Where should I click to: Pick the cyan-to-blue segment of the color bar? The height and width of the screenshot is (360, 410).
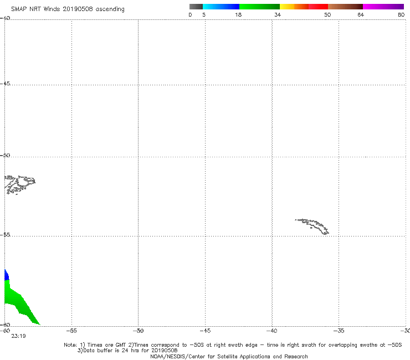[x=221, y=7]
